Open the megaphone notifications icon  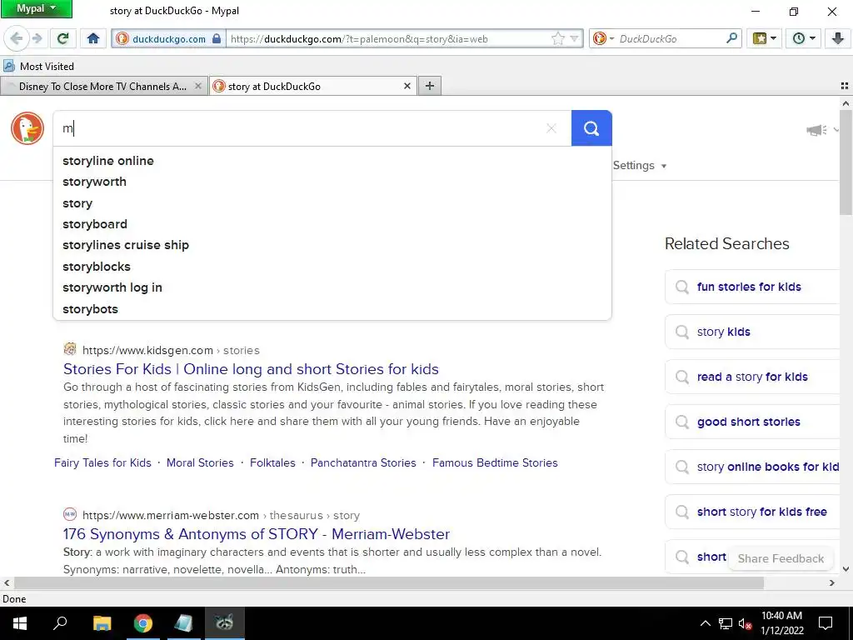(x=816, y=130)
